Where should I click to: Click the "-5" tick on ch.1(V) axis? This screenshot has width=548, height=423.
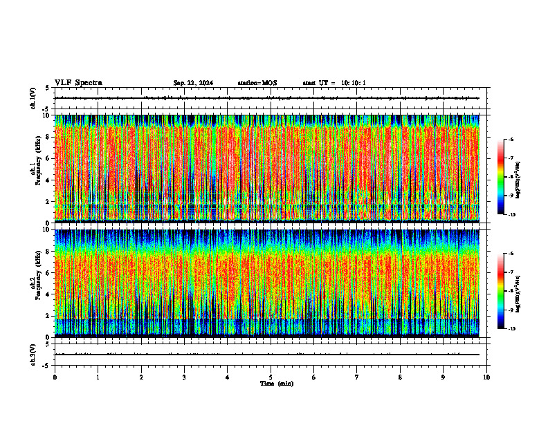click(x=46, y=110)
